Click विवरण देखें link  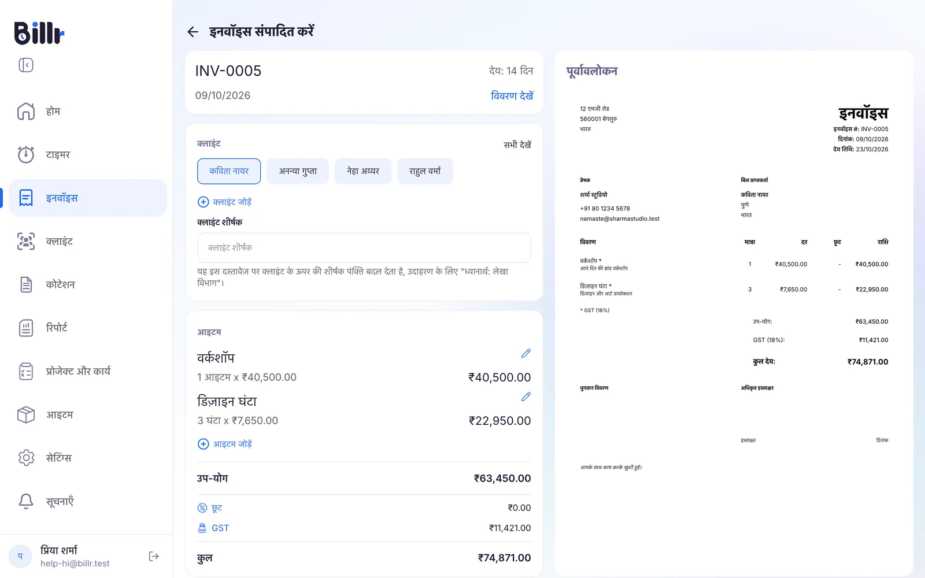pos(512,95)
